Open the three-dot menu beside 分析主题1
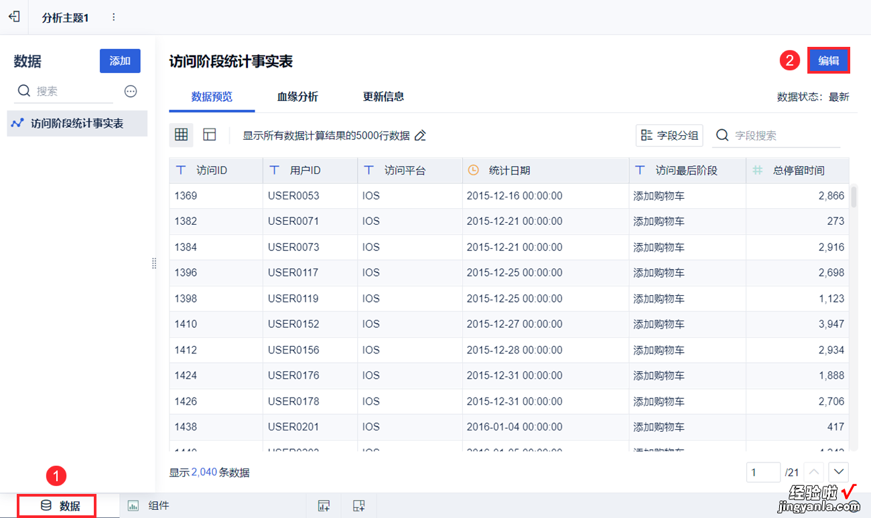Screen dimensions: 871x518 coord(113,17)
